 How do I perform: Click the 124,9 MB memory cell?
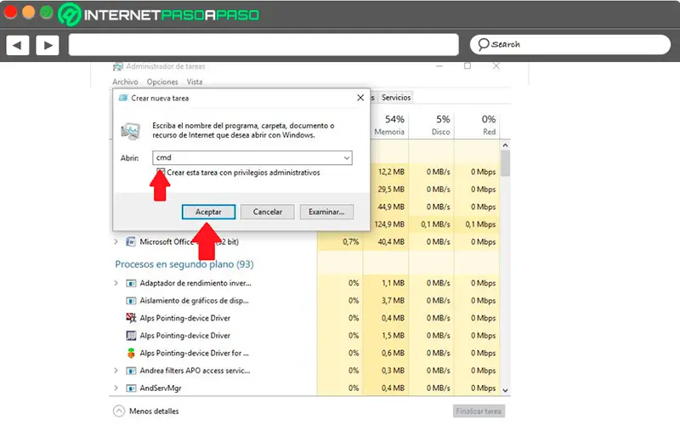click(x=389, y=224)
